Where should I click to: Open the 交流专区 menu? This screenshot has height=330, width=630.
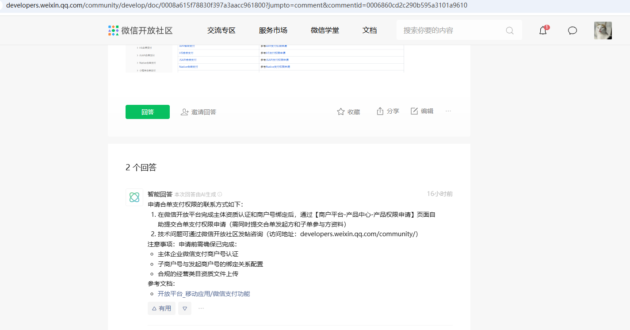[x=221, y=31]
